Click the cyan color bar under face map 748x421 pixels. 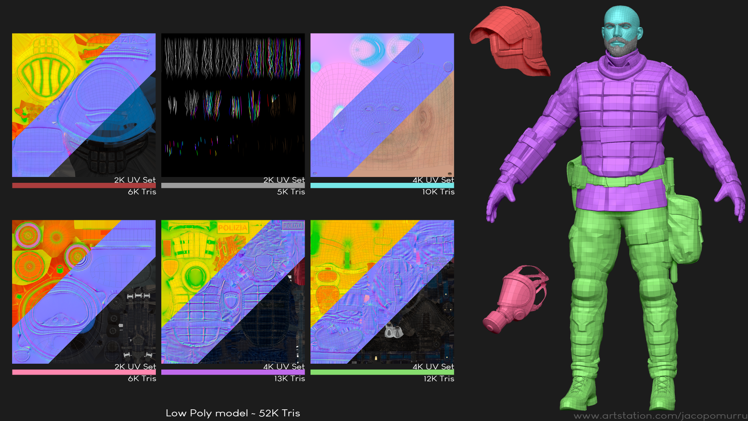[x=382, y=186]
